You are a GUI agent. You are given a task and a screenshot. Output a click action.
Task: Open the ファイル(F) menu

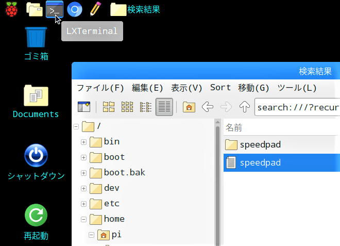click(100, 88)
